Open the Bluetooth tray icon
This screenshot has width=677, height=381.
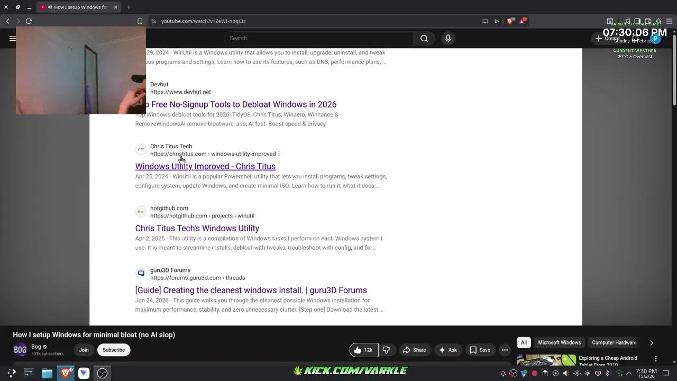tap(577, 373)
